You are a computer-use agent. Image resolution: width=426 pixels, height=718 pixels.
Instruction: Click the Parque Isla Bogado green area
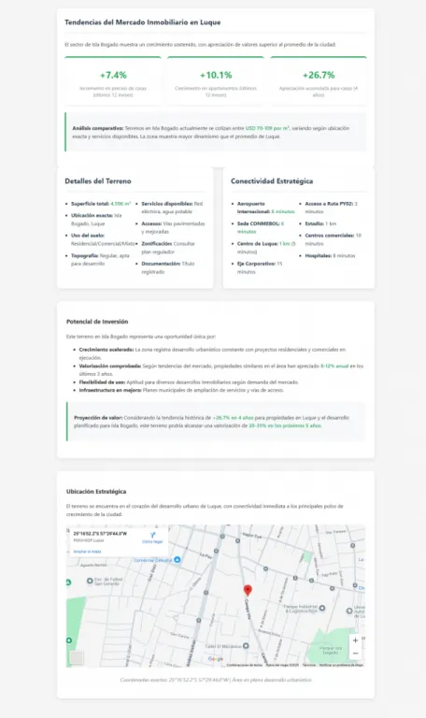[x=330, y=648]
